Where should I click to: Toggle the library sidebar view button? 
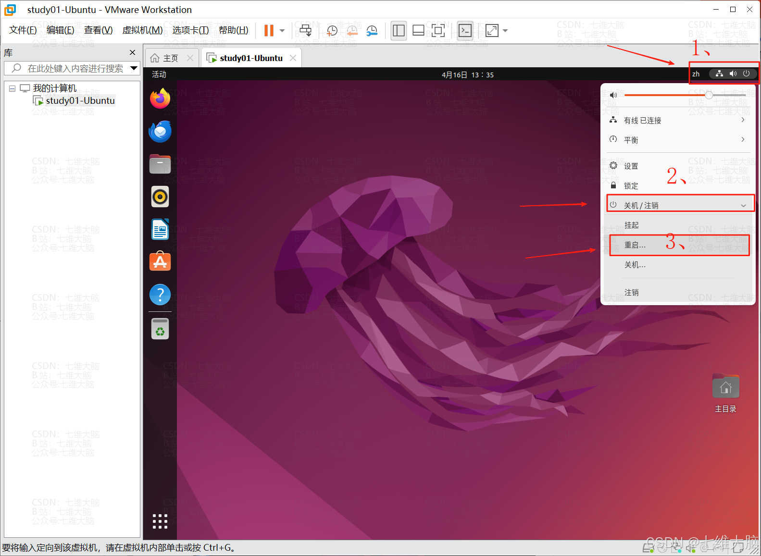[x=399, y=31]
